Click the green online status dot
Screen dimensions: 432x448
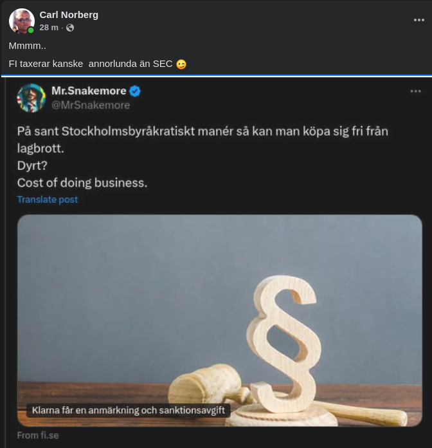[30, 30]
